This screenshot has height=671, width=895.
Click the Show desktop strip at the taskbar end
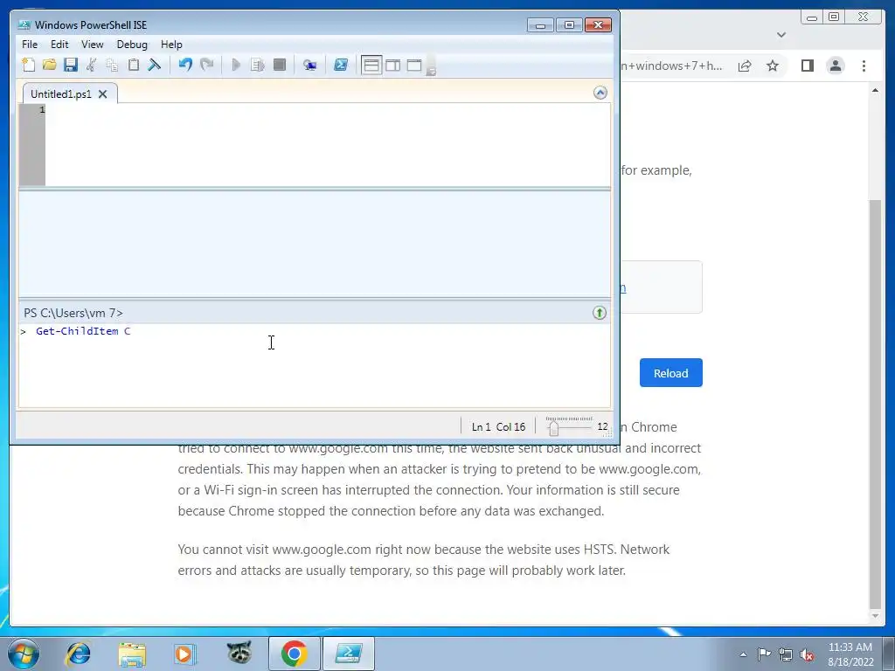(889, 654)
